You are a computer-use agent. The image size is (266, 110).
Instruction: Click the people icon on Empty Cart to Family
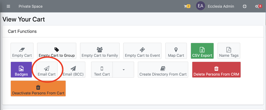point(100,49)
